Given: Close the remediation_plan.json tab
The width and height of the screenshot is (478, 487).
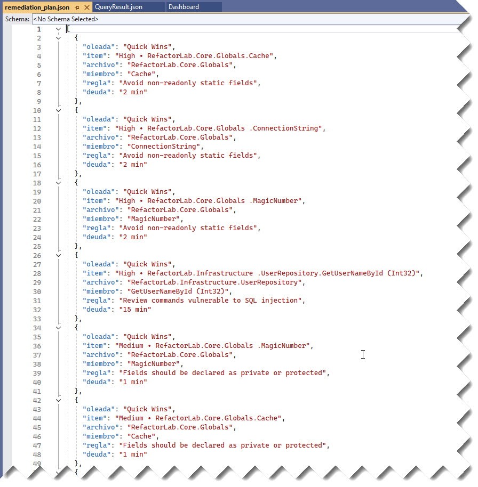Looking at the screenshot, I should click(87, 7).
